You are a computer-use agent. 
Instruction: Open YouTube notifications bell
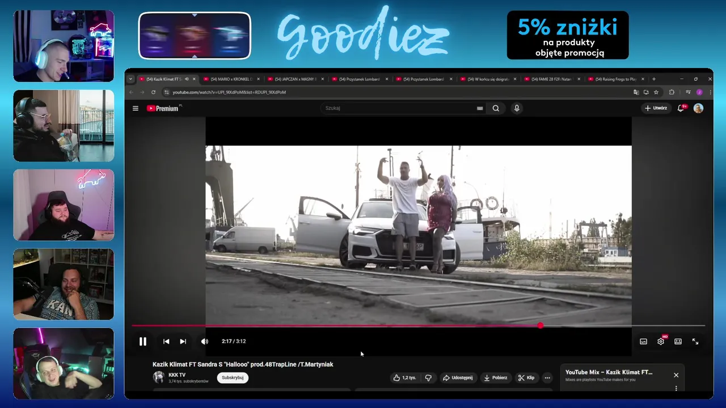[681, 108]
